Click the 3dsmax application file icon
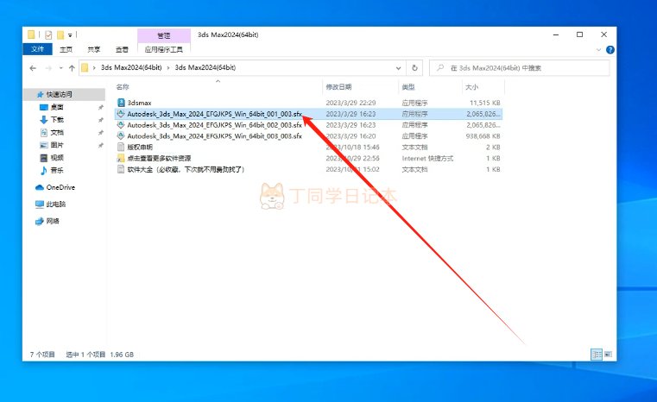657x402 pixels. click(121, 103)
